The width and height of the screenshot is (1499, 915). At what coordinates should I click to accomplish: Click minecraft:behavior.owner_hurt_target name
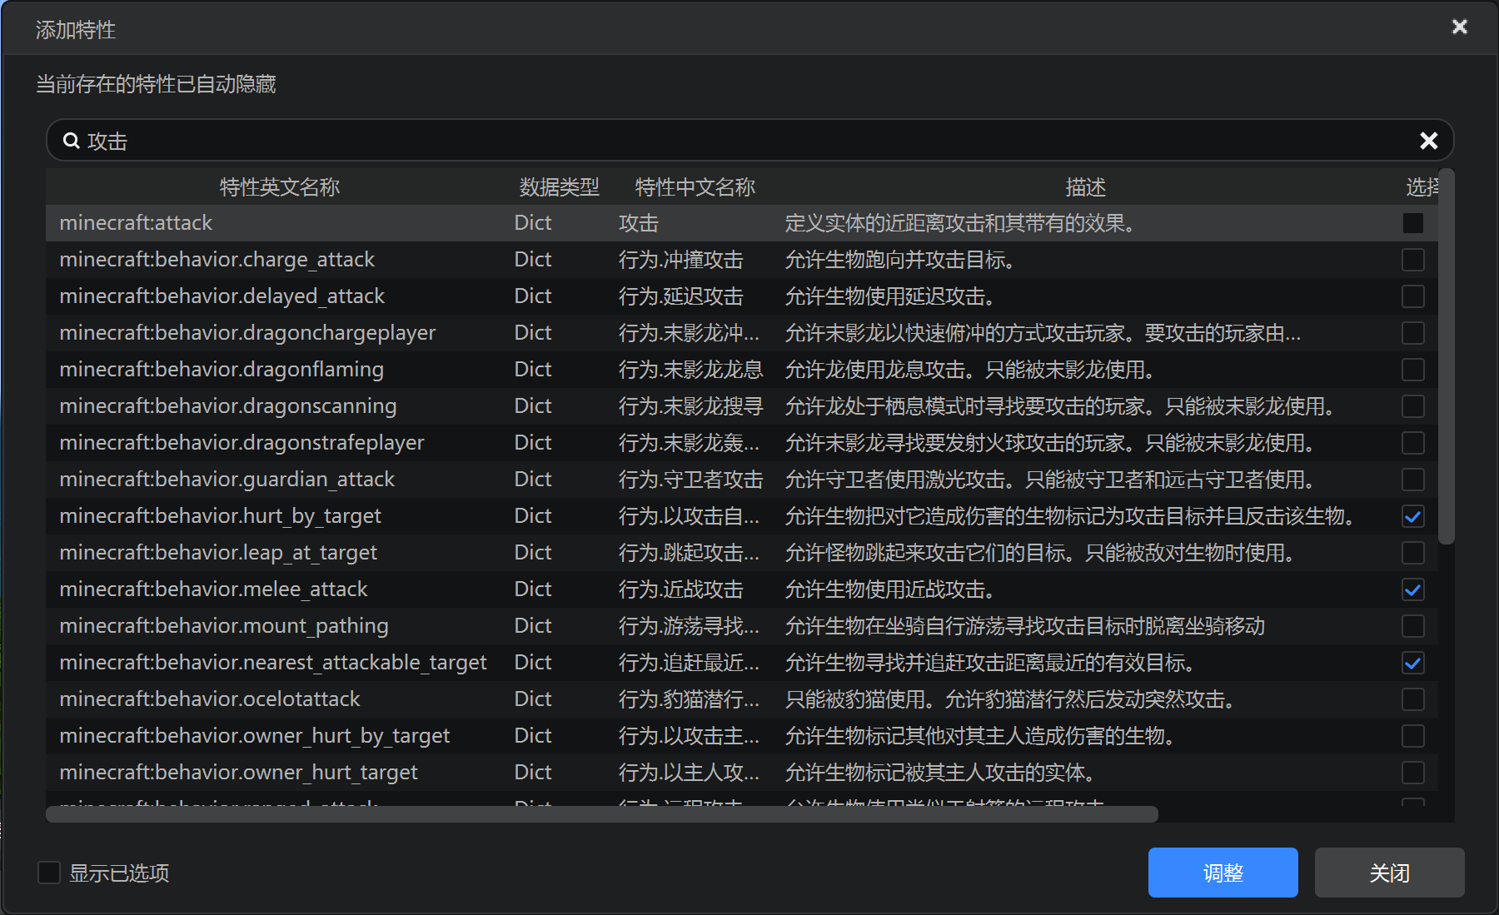tap(239, 773)
